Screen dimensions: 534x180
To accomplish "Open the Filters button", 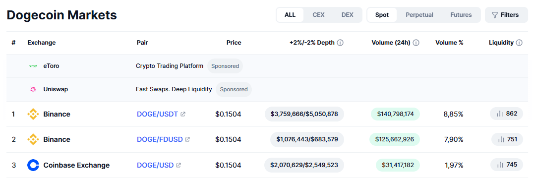I will click(506, 15).
